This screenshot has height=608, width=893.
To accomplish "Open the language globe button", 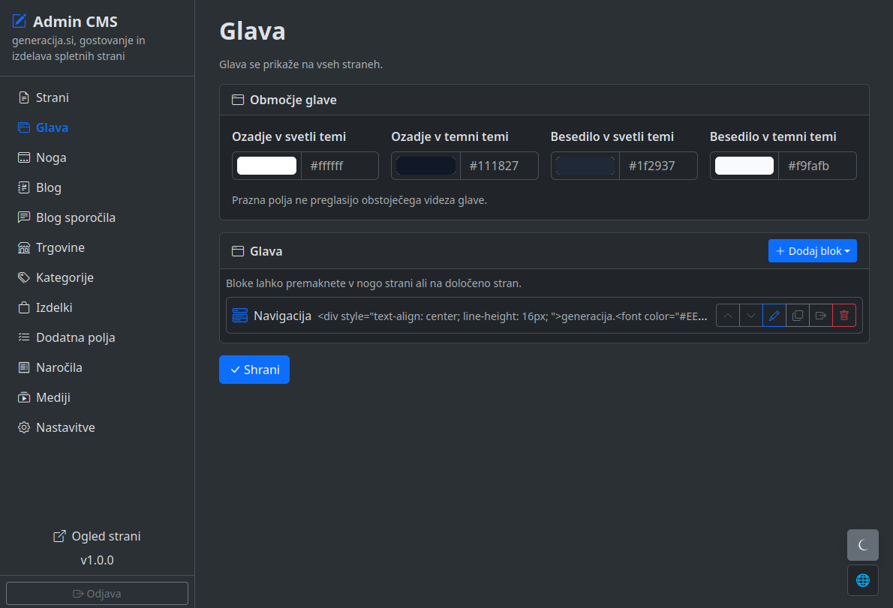I will tap(863, 580).
